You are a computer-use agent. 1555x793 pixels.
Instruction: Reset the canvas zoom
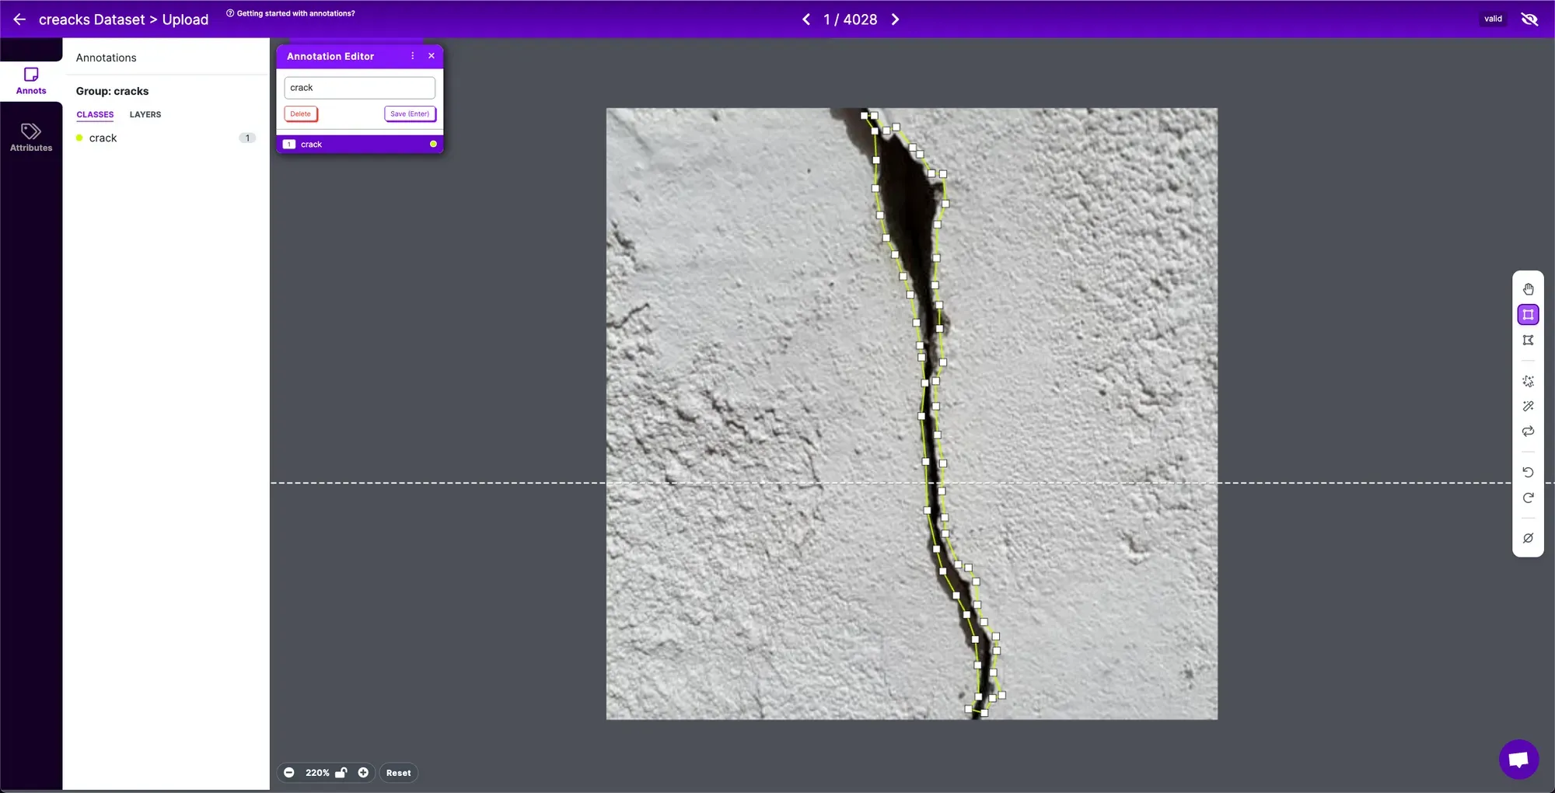[399, 773]
